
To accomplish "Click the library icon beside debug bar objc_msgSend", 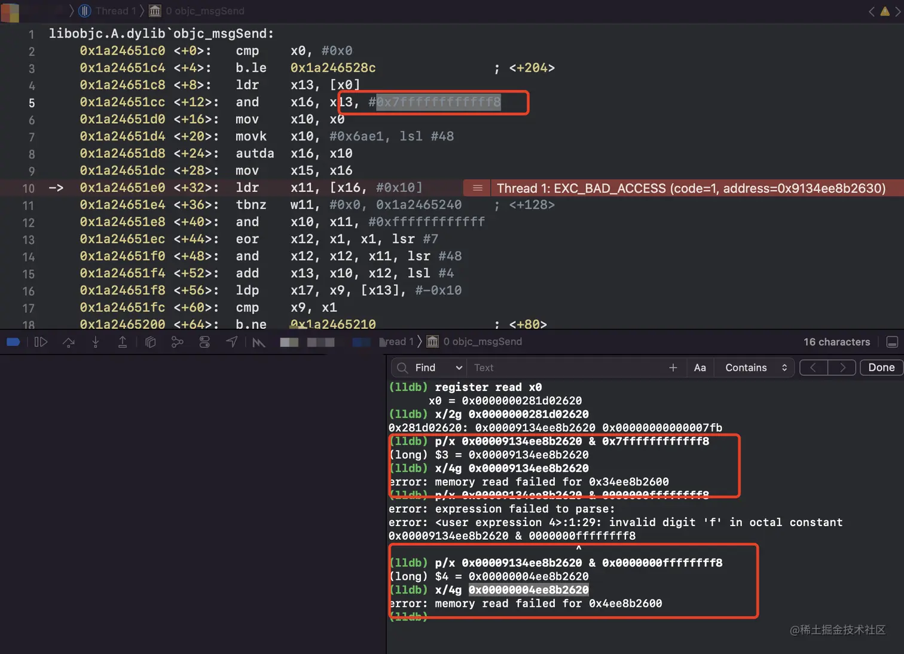I will [432, 341].
